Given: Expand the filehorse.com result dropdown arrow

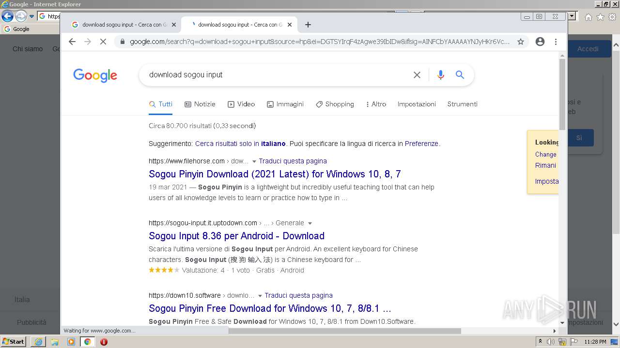Looking at the screenshot, I should tap(254, 161).
